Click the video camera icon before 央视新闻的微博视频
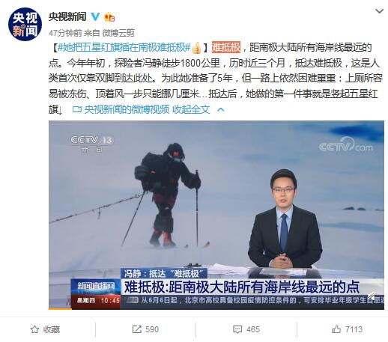388x342 pixels. click(77, 109)
